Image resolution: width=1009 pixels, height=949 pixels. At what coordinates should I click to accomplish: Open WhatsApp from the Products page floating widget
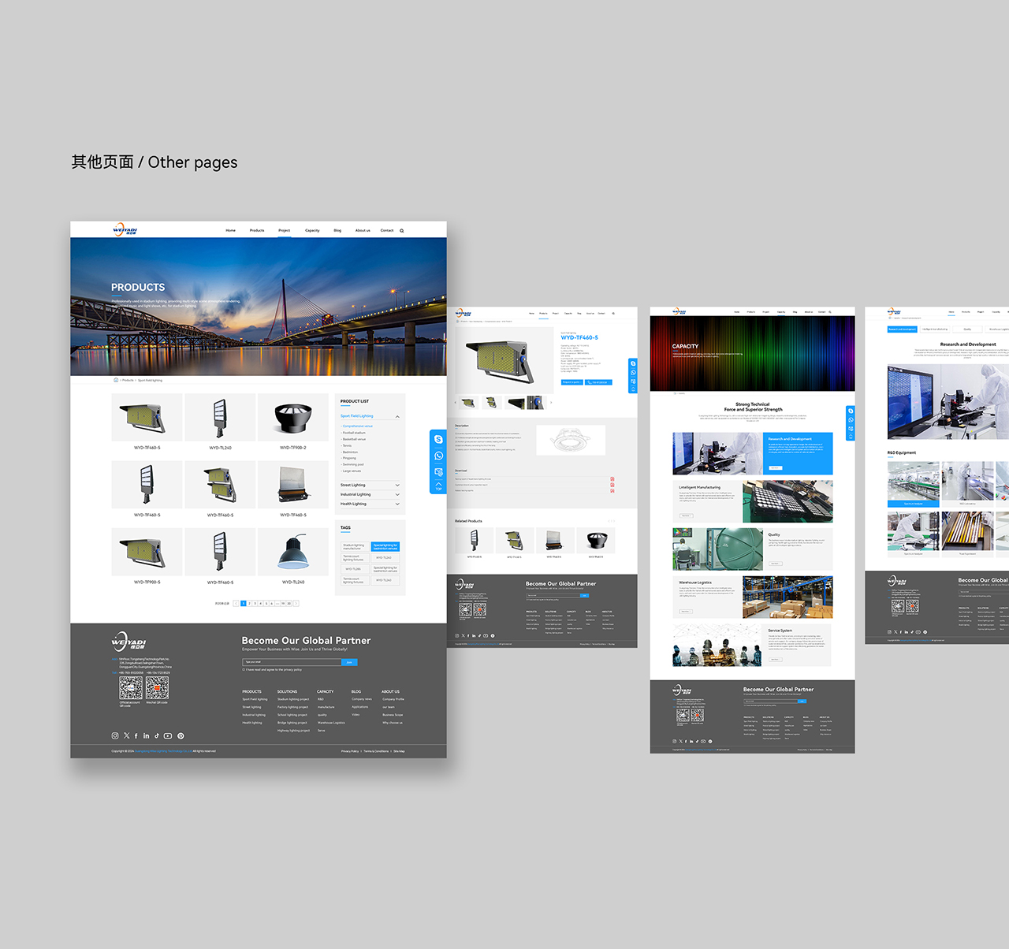click(x=439, y=456)
